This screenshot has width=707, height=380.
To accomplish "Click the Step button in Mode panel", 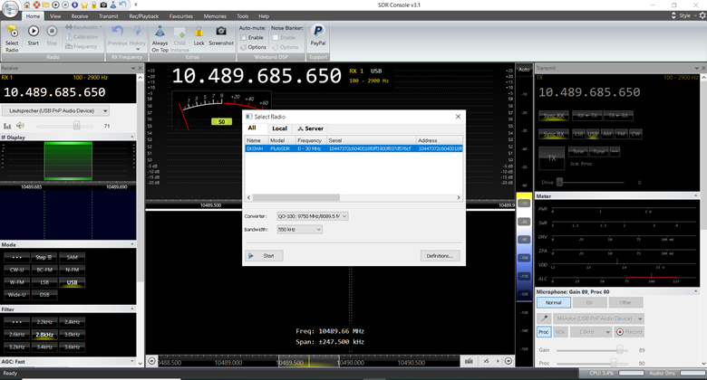I will click(44, 258).
